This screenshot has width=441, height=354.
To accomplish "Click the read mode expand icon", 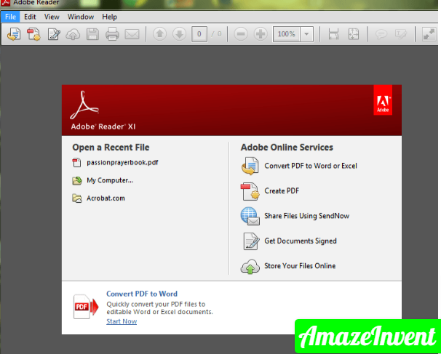I will tap(429, 34).
